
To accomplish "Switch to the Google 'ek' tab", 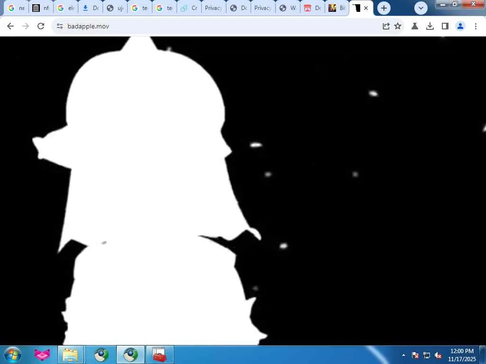I will pyautogui.click(x=65, y=8).
